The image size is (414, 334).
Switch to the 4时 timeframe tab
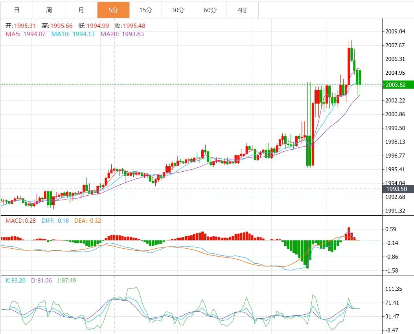click(x=242, y=10)
